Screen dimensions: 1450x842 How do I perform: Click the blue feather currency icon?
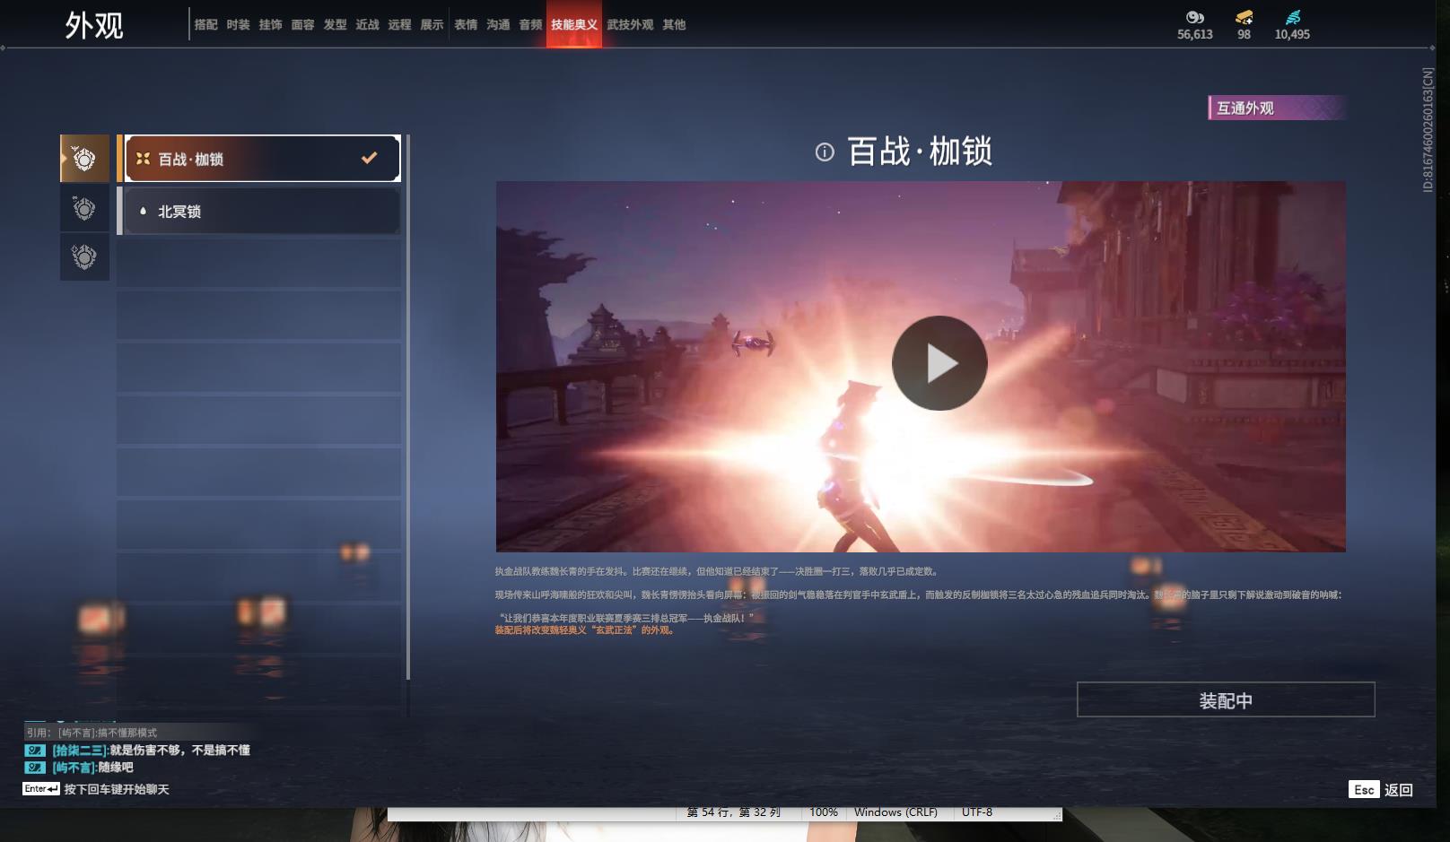coord(1292,17)
